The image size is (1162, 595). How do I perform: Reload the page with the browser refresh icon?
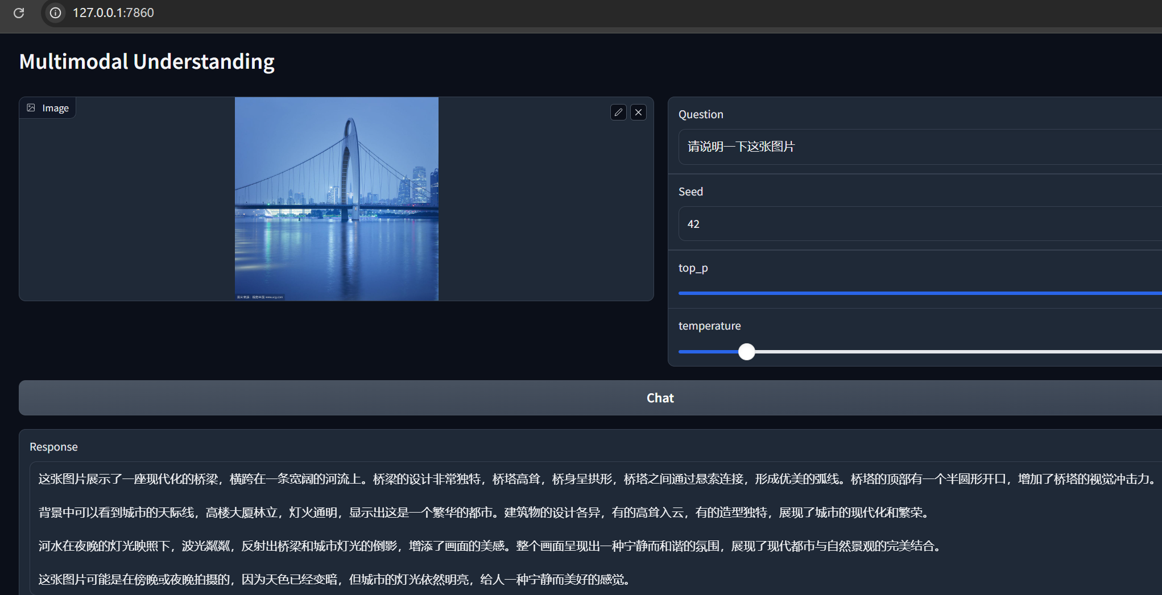pos(19,13)
